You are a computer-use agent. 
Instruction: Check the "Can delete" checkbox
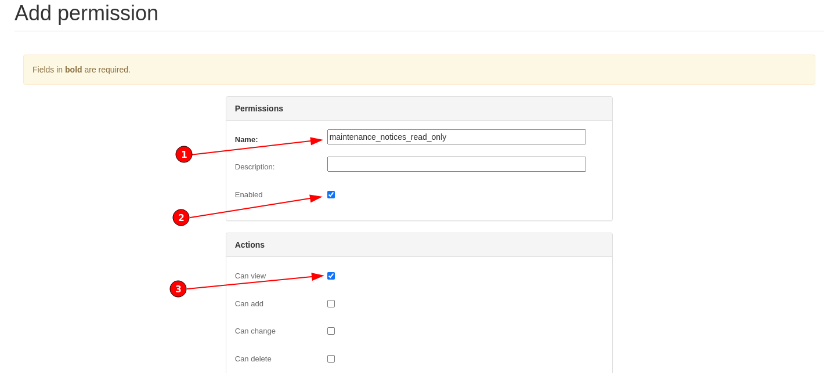331,358
